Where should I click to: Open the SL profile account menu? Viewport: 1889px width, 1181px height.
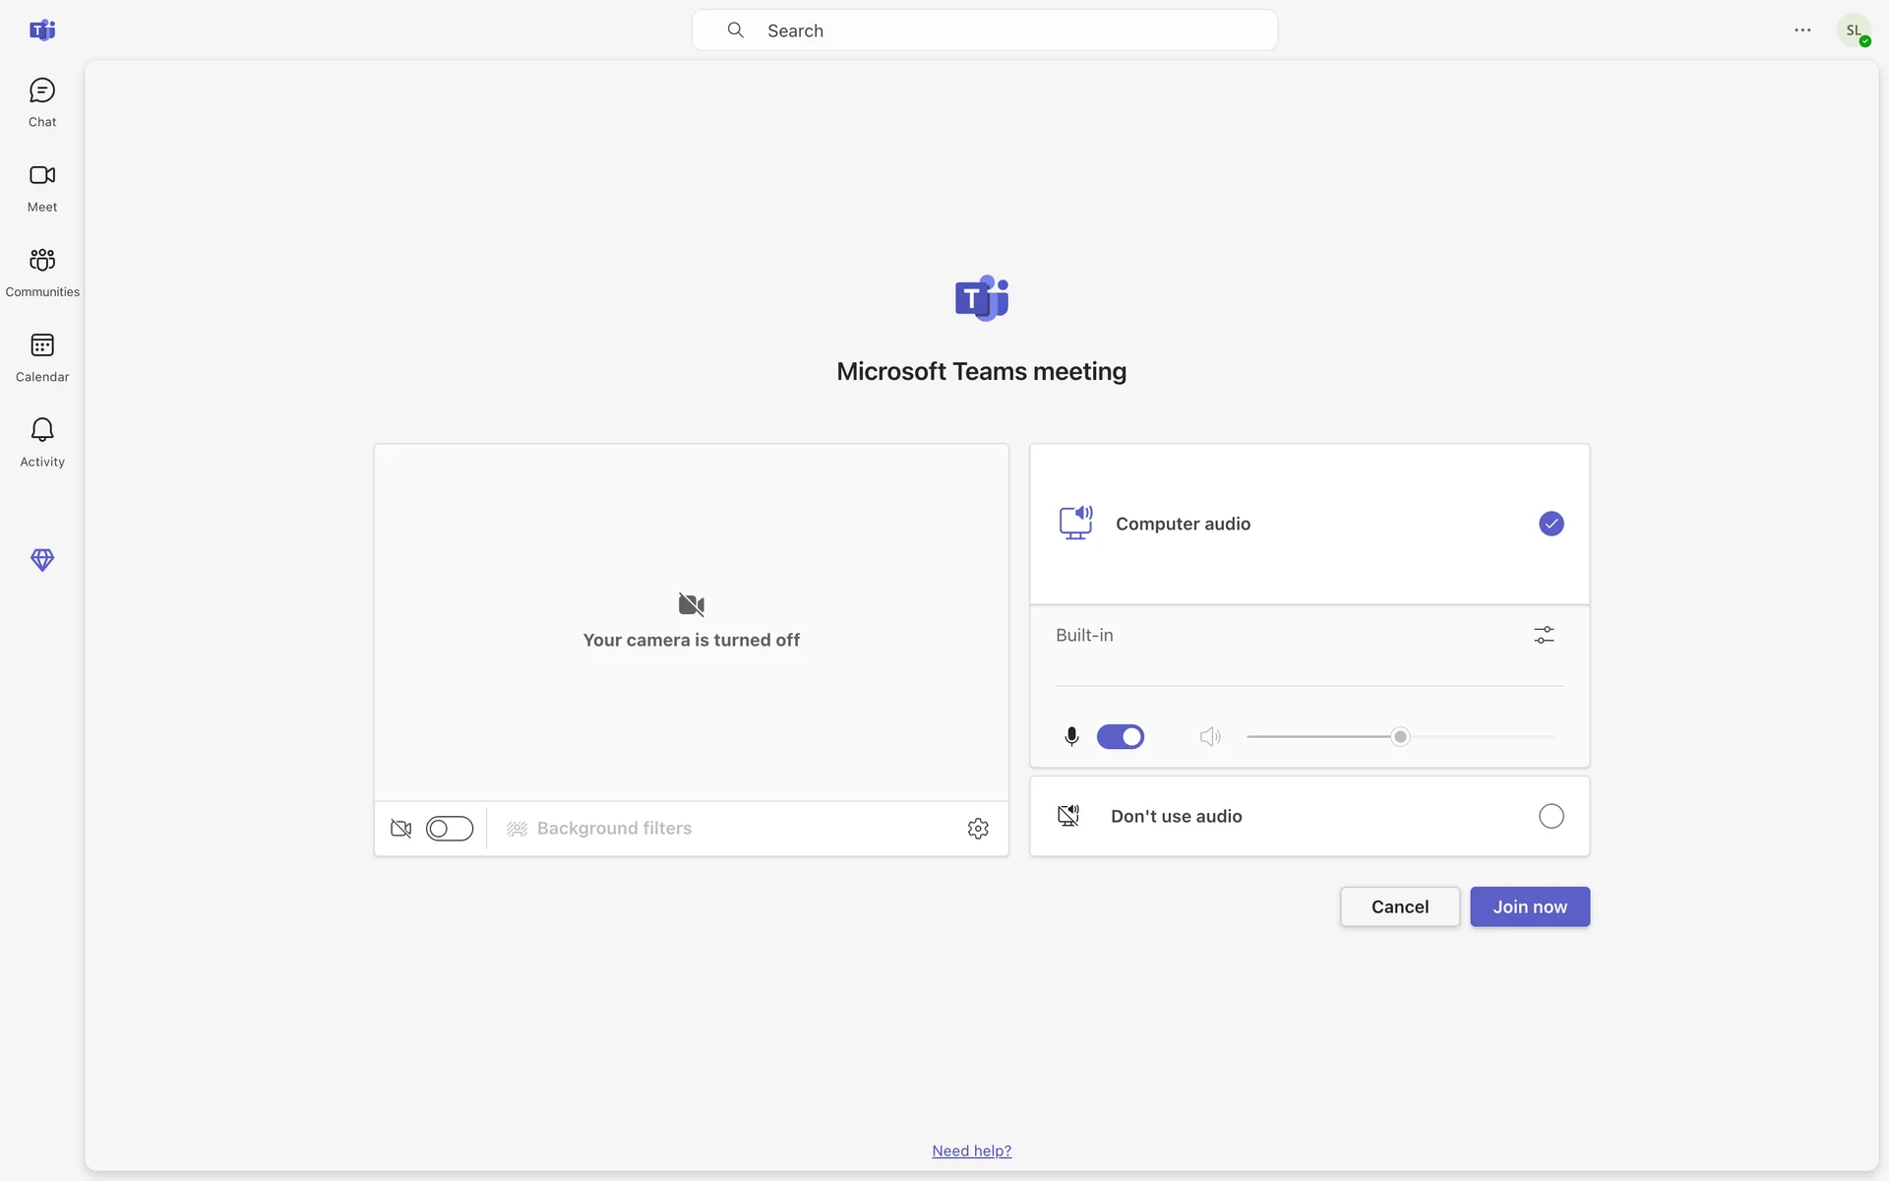(1854, 31)
